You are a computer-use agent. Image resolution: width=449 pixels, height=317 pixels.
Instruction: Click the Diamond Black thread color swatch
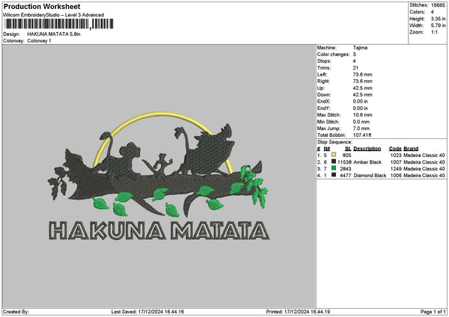tap(334, 175)
